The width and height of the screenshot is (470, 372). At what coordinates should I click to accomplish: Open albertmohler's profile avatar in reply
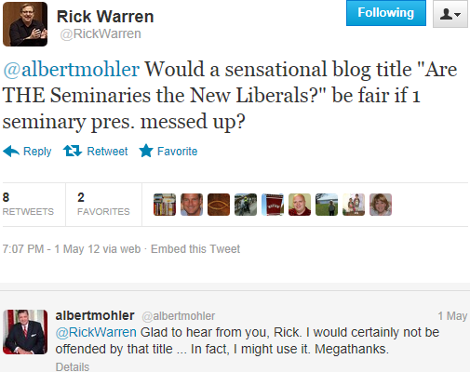coord(25,332)
